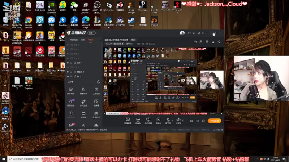Open the hamburger menu in the title bar
Screen dimensions: 289x162
coord(207,33)
